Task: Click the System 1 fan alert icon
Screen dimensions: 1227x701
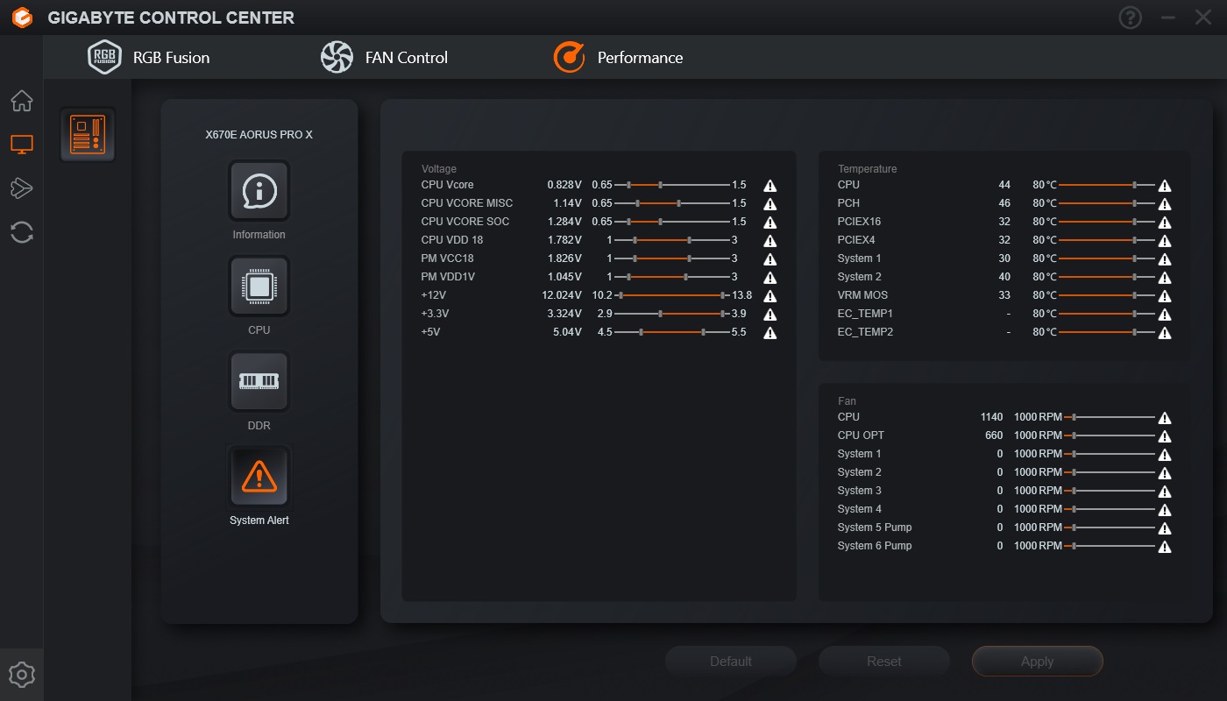Action: coord(1165,455)
